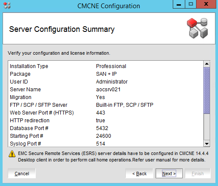218x186 pixels.
Task: Click the network storage logo icon in header
Action: point(197,28)
